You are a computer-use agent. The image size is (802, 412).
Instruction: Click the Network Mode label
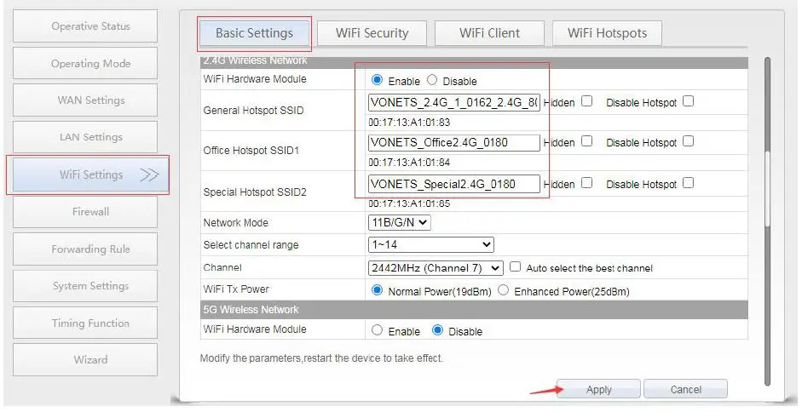(235, 223)
